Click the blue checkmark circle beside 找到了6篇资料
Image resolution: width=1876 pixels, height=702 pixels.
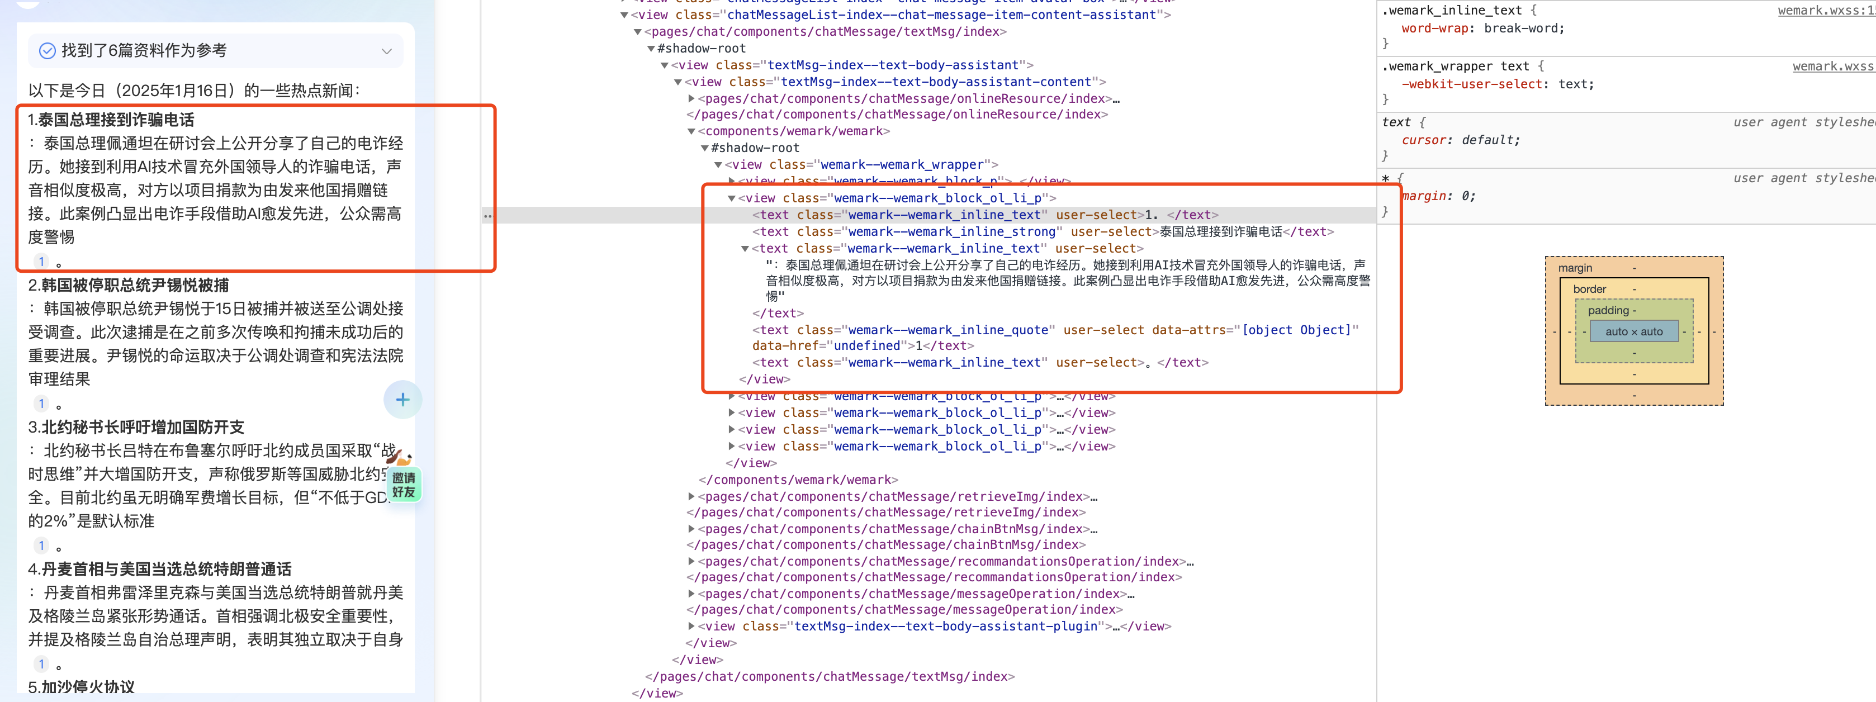click(48, 50)
